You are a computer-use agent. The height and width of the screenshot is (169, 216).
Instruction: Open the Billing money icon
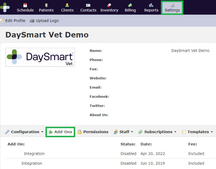[130, 5]
